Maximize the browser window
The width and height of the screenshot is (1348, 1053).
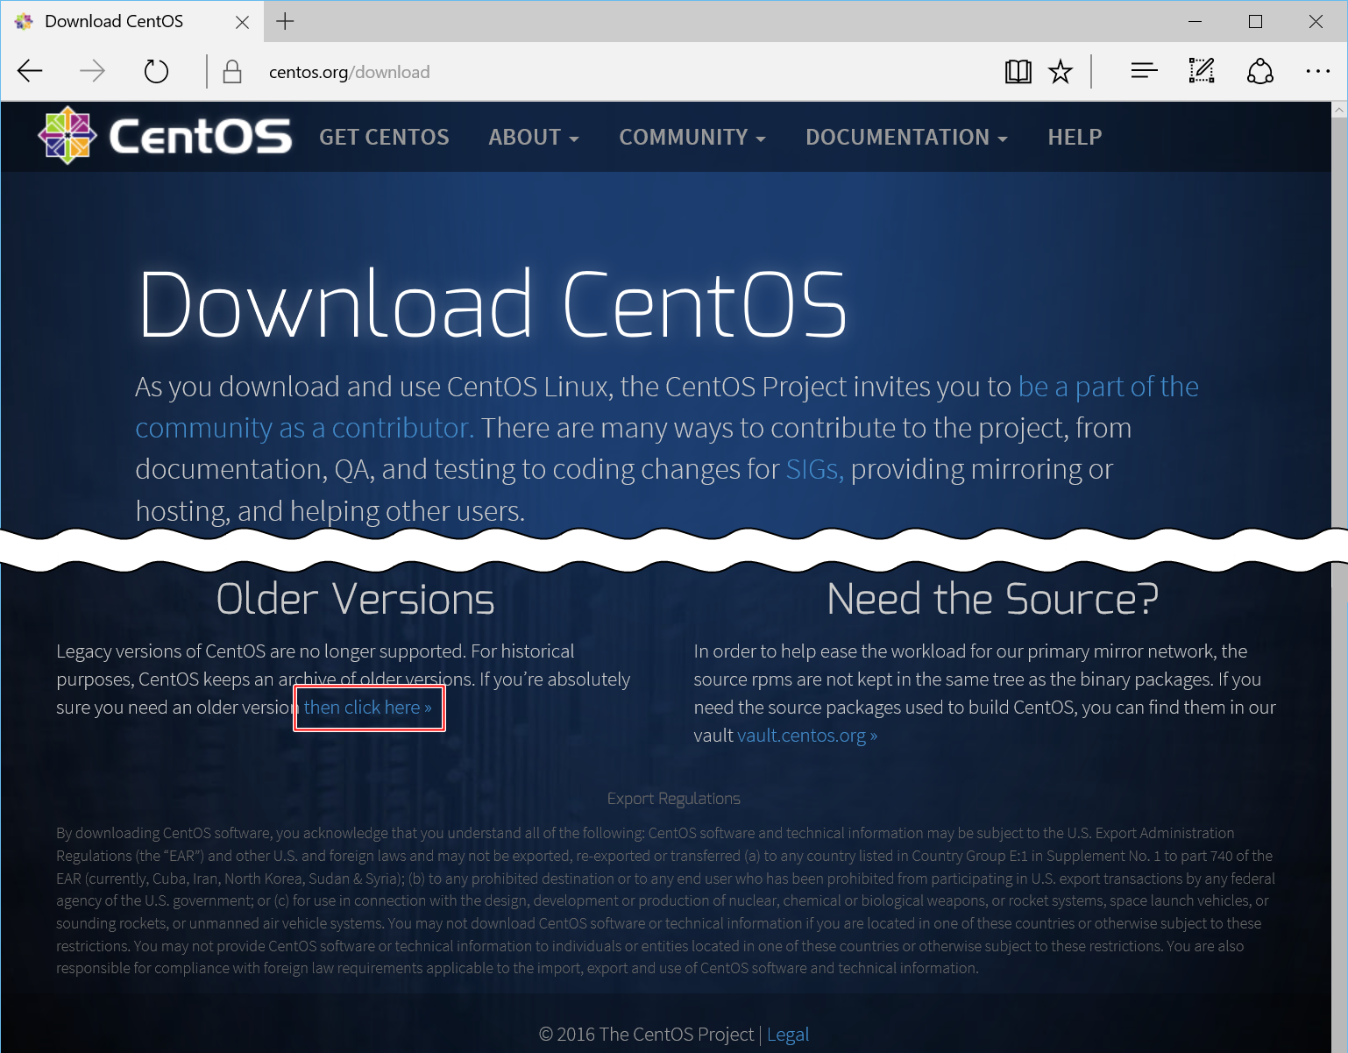click(1255, 21)
